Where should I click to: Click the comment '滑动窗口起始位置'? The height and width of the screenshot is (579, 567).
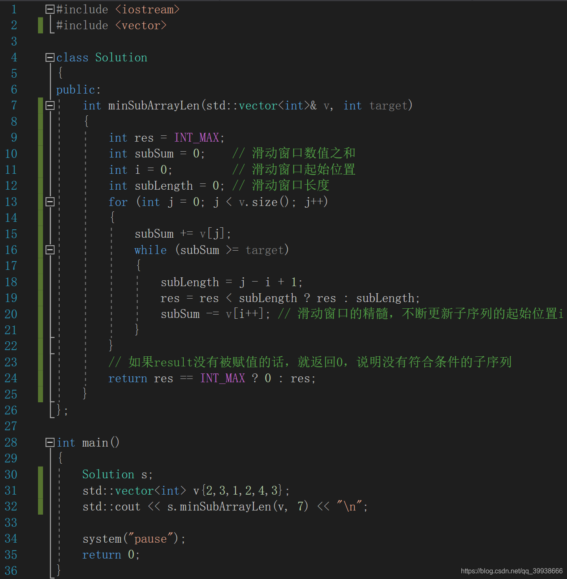pos(304,170)
